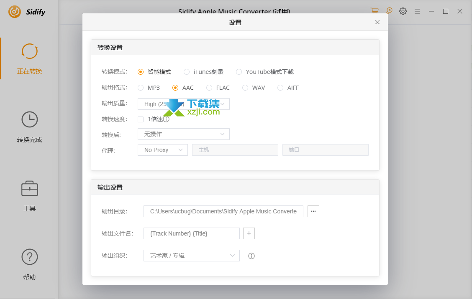
Task: Open settings gear in title bar
Action: [403, 11]
